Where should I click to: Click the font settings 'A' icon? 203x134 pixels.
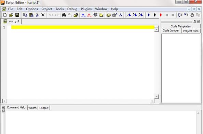121,15
